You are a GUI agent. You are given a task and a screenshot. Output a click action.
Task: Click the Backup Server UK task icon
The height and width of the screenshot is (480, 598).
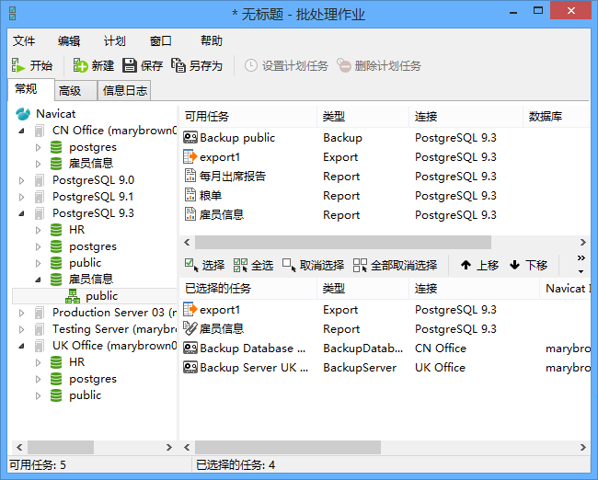click(x=190, y=367)
